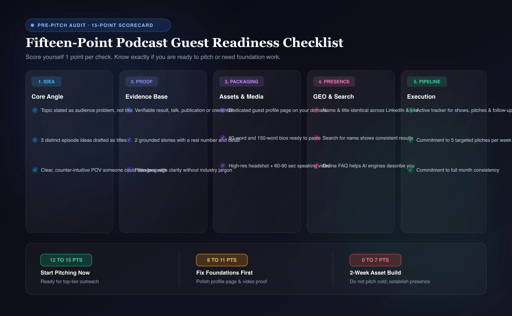Click the 'Fifteen-Point Podcast Guest Readiness Checklist' title
Image resolution: width=512 pixels, height=316 pixels.
(184, 43)
